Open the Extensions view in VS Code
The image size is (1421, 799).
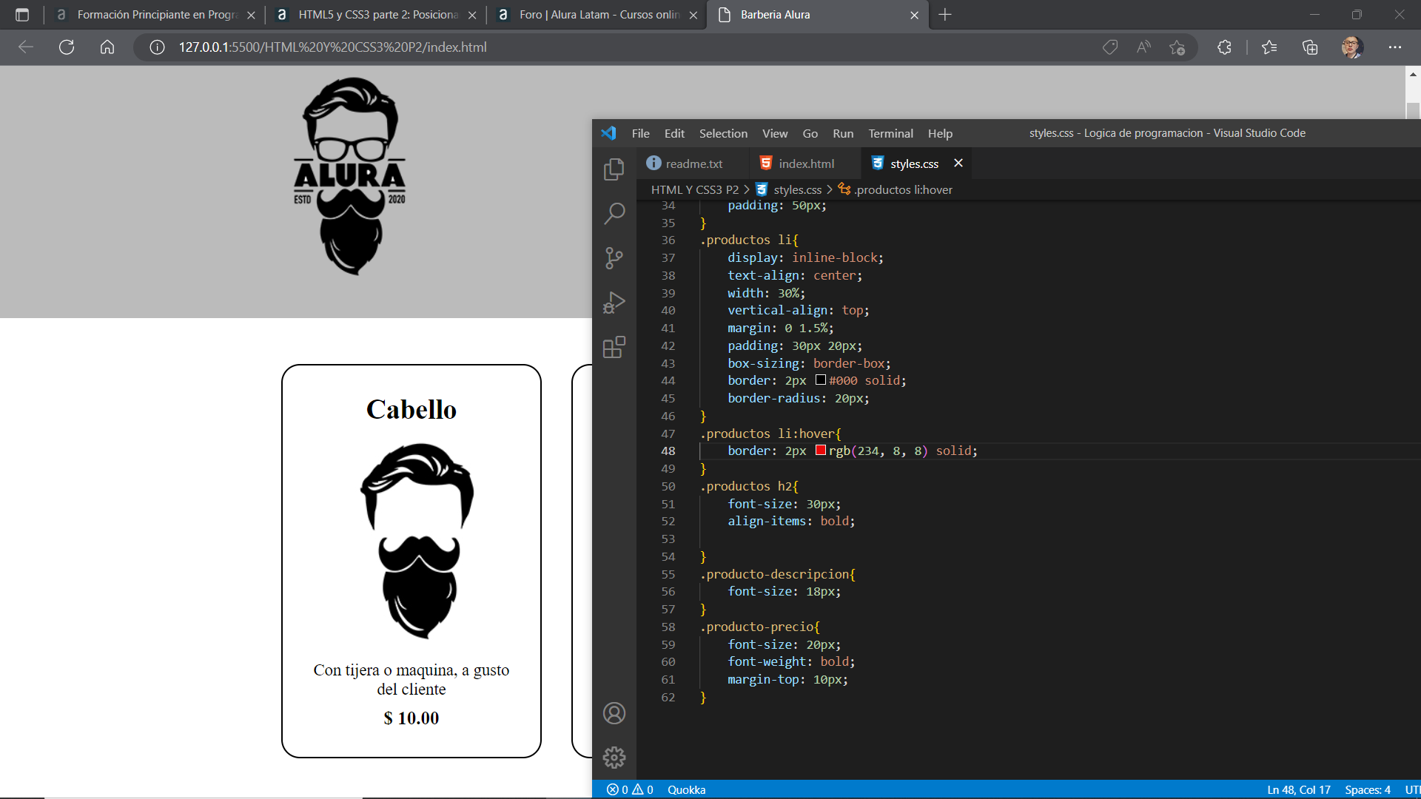(x=614, y=347)
